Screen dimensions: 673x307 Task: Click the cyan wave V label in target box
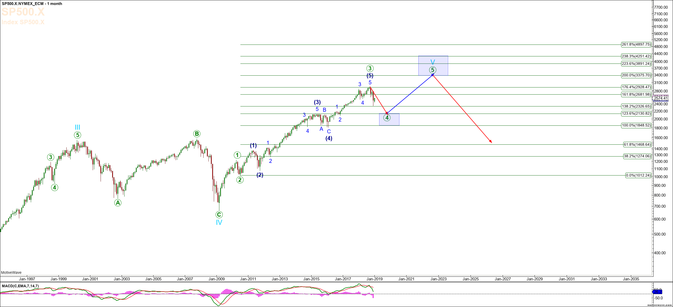click(433, 62)
